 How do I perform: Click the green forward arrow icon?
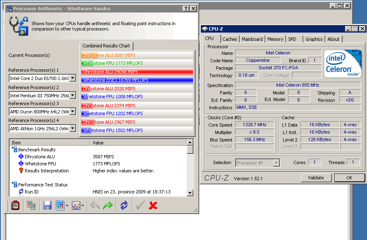tap(108, 205)
